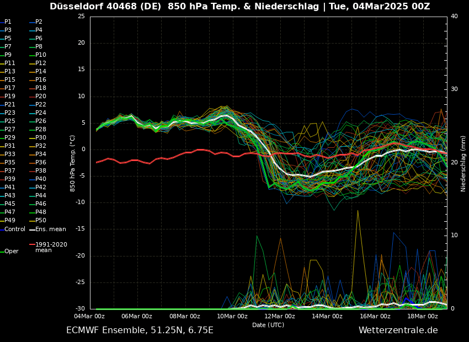This screenshot has width=469, height=342.
Task: Click the 14Mar 00z date tick
Action: (x=327, y=316)
